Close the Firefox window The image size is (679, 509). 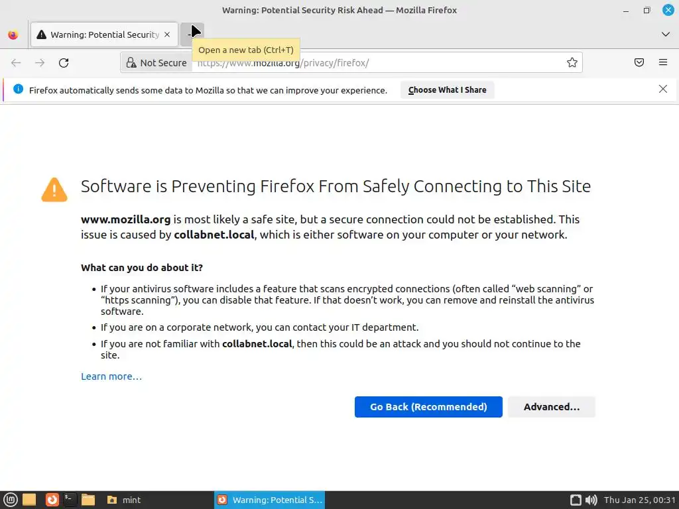(668, 10)
